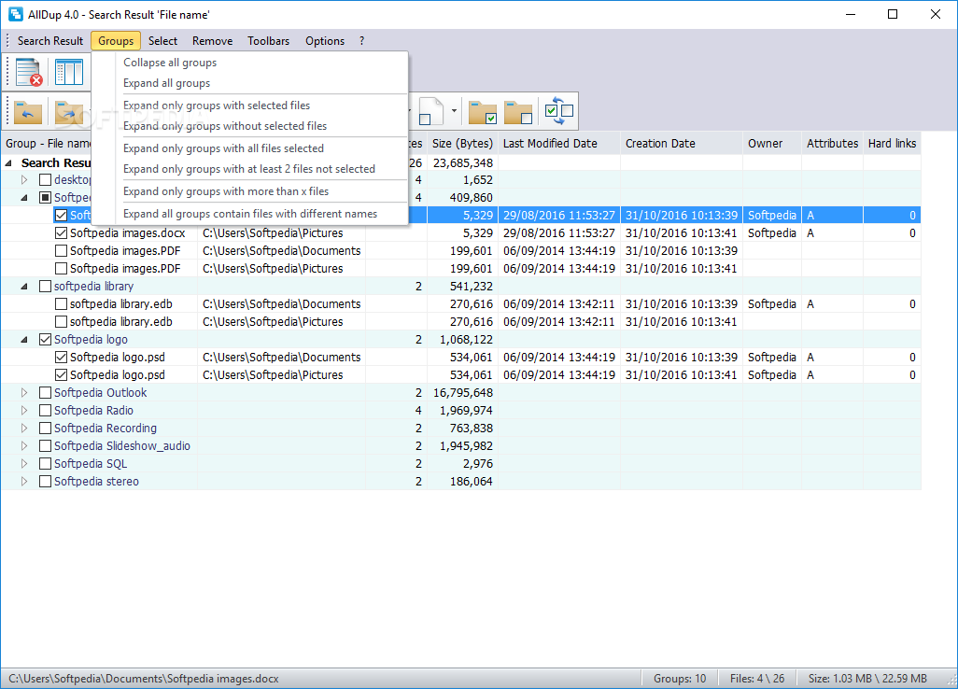This screenshot has height=689, width=958.
Task: Check softpedia library.edb in Documents folder
Action: pyautogui.click(x=61, y=303)
